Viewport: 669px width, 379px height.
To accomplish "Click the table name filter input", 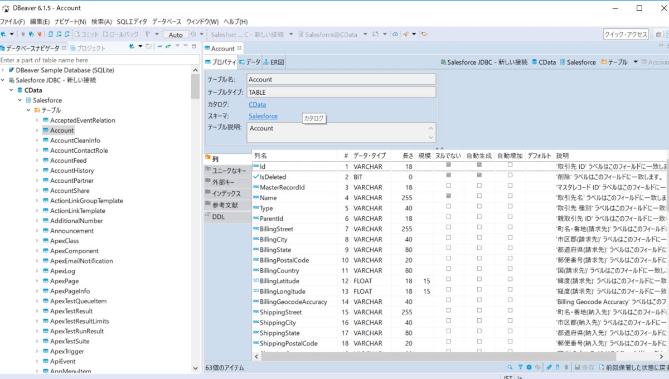I will [x=99, y=60].
